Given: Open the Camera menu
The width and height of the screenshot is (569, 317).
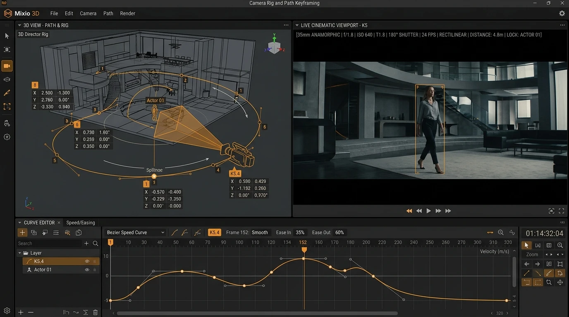Looking at the screenshot, I should point(88,13).
